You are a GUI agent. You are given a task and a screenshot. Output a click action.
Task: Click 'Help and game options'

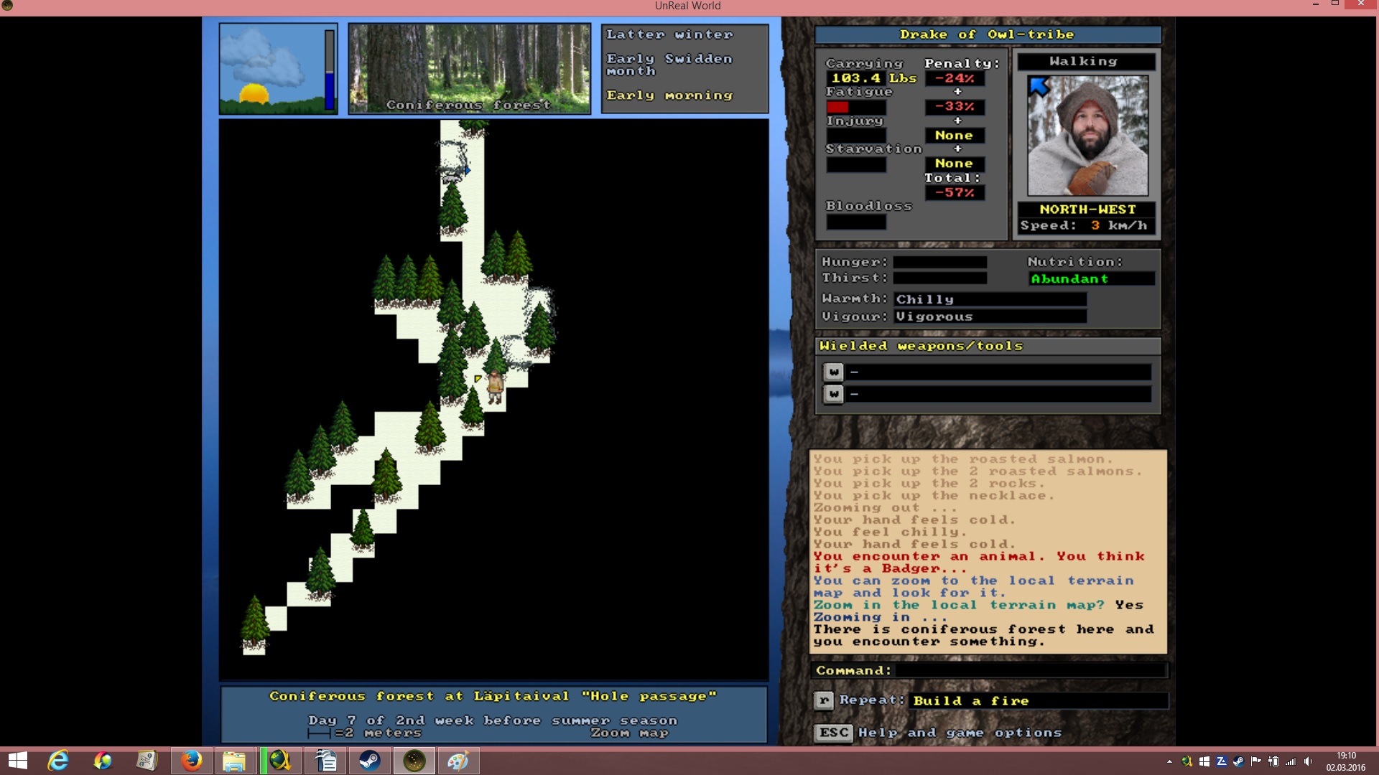click(x=960, y=733)
